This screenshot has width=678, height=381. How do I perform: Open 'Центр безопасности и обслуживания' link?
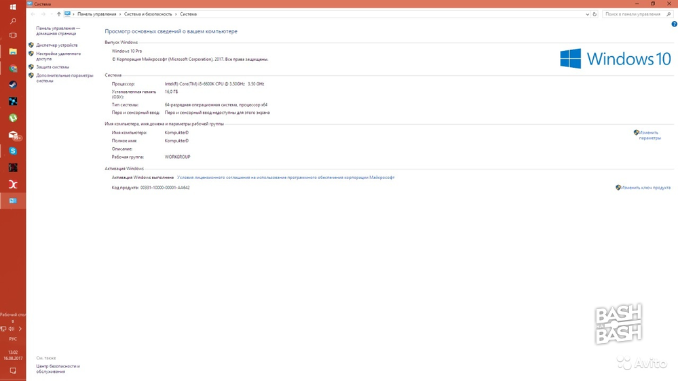point(58,369)
